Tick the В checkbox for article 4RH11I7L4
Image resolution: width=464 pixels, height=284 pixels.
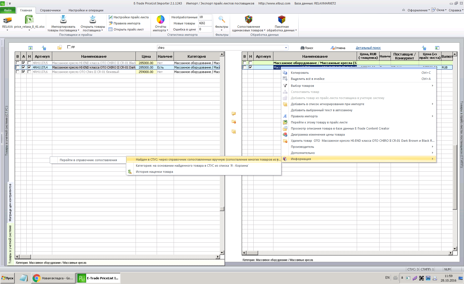[18, 67]
